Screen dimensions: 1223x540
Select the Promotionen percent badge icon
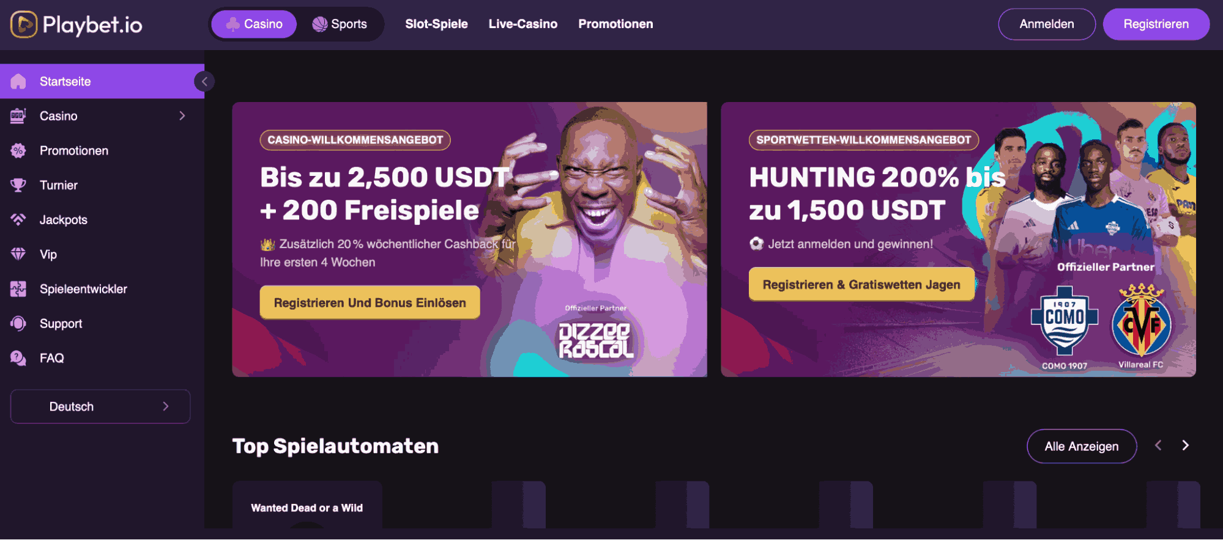[18, 150]
